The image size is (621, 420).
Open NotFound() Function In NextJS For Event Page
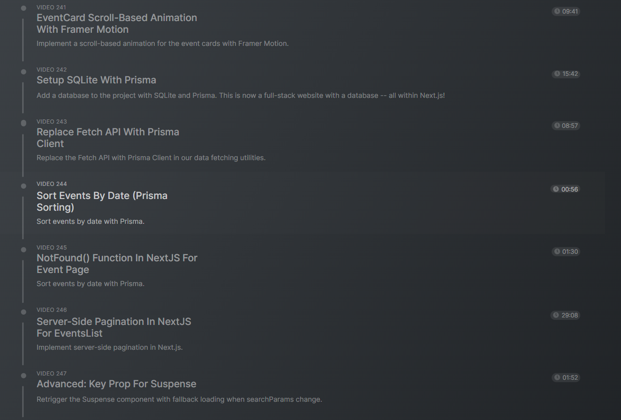[x=117, y=264]
